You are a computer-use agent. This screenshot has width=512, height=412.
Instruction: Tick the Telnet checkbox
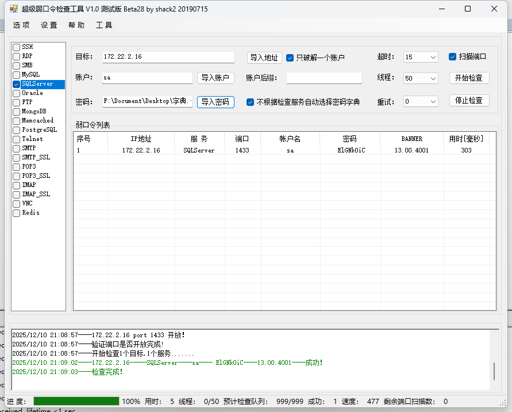[16, 139]
